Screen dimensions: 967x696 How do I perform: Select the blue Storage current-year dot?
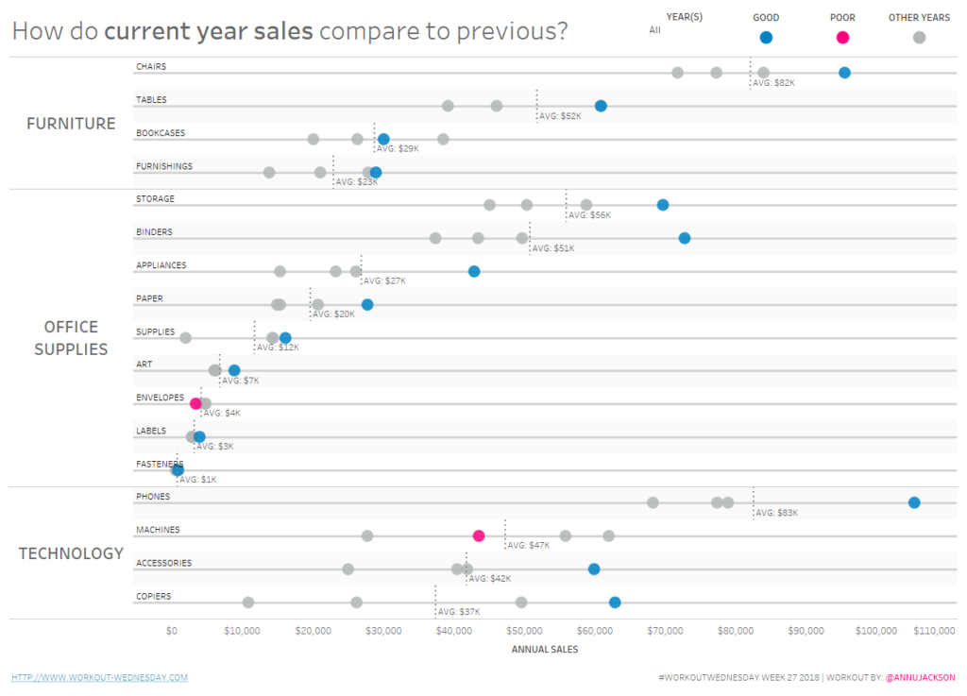(663, 205)
